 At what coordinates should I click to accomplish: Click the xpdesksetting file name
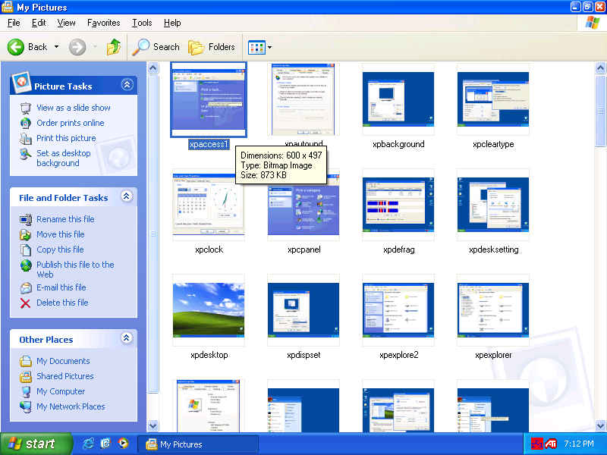click(494, 249)
